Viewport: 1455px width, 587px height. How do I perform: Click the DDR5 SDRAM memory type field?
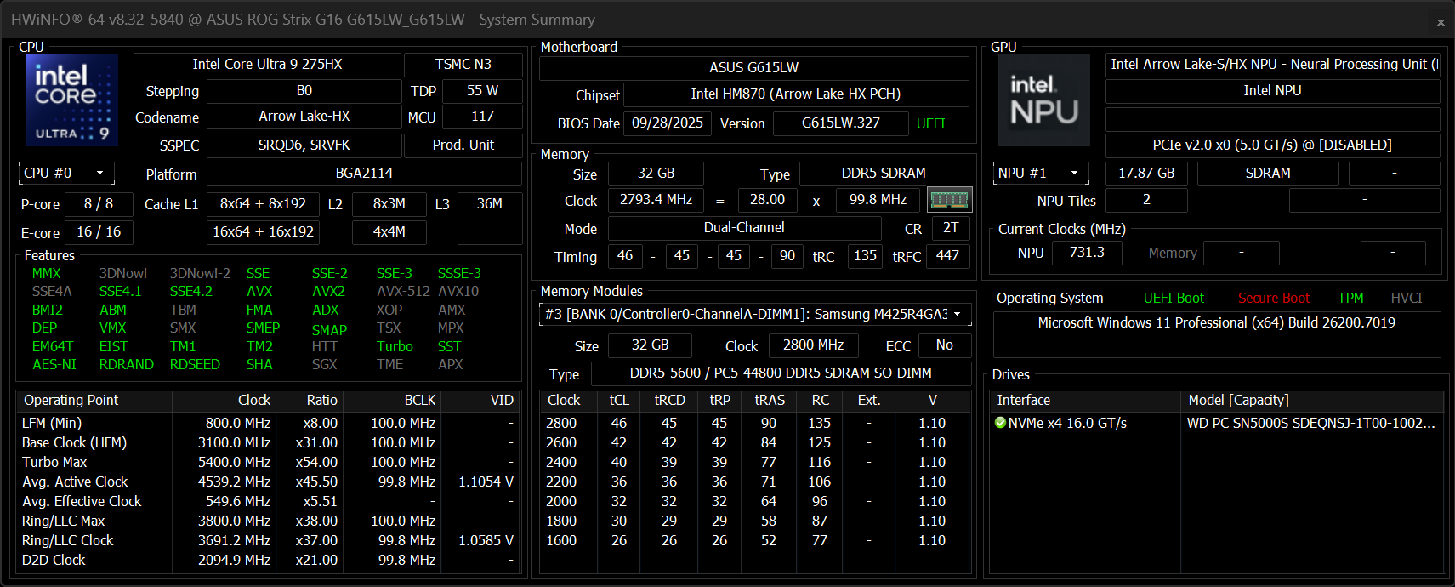pos(884,174)
